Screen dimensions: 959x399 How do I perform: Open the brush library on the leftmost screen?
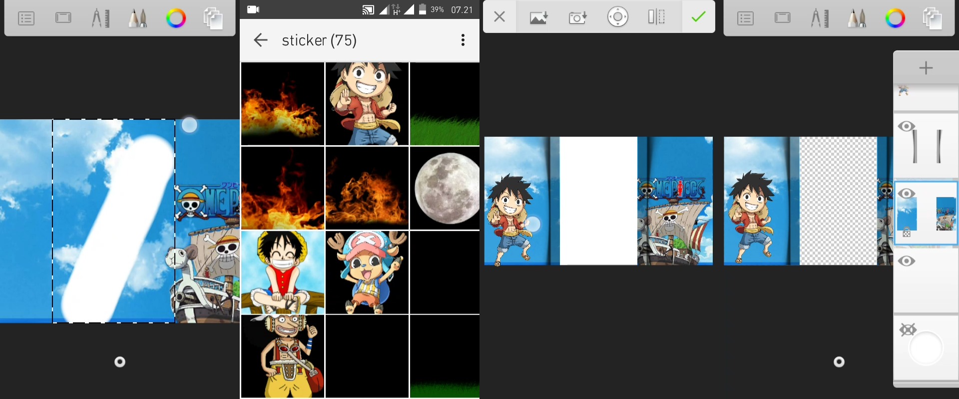click(138, 18)
